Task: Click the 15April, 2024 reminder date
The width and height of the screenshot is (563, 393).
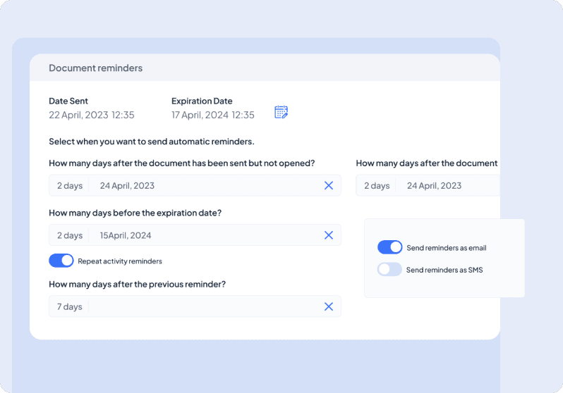Action: tap(126, 235)
